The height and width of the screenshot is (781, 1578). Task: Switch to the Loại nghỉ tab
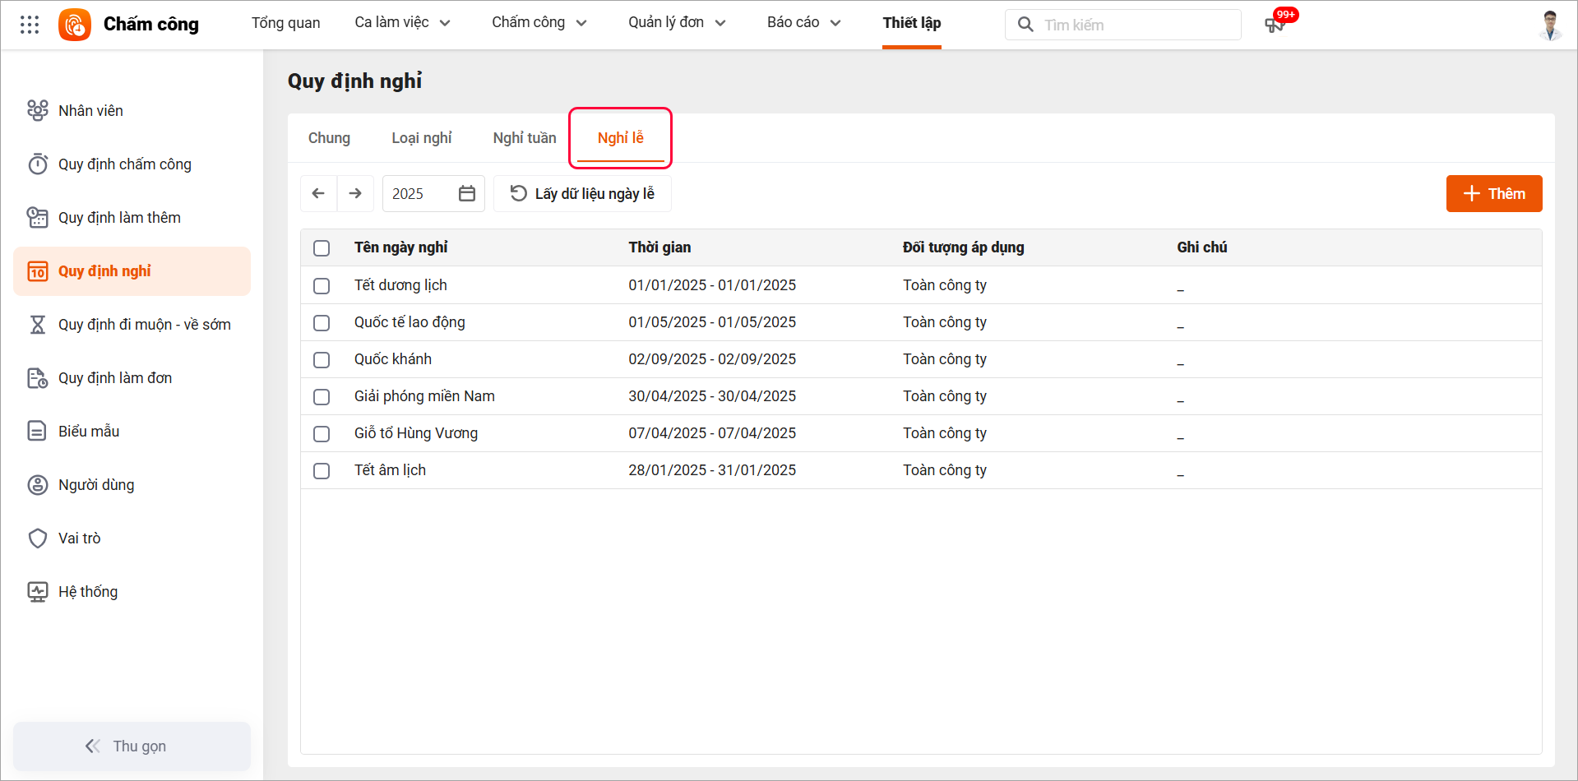(421, 138)
